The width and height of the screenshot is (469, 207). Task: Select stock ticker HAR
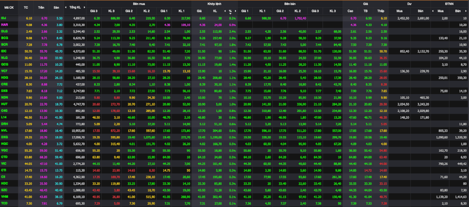tap(5, 25)
